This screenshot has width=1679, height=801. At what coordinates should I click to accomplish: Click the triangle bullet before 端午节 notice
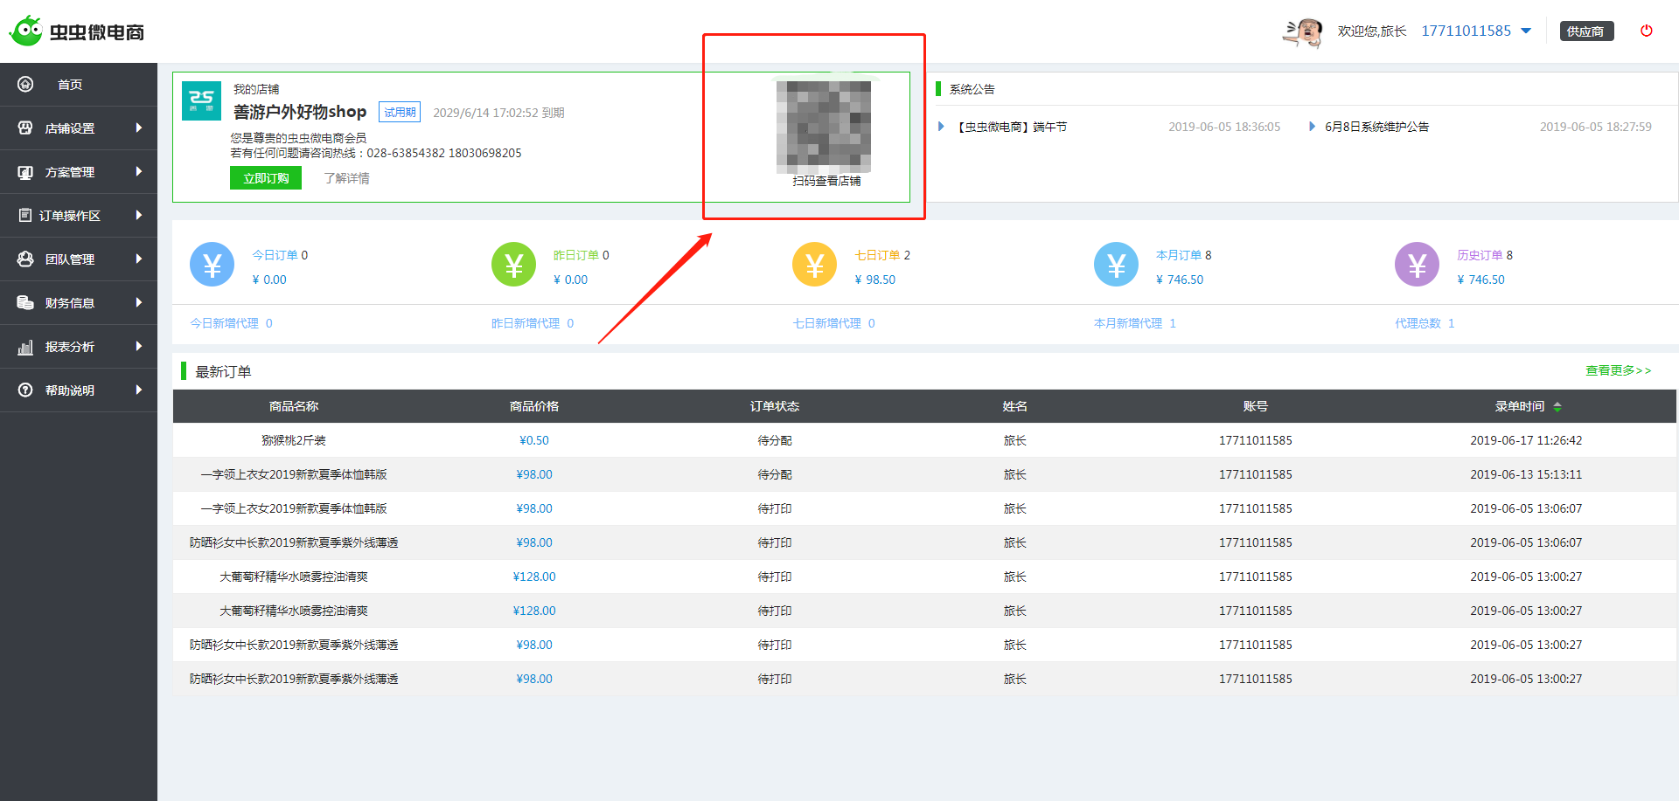click(941, 127)
